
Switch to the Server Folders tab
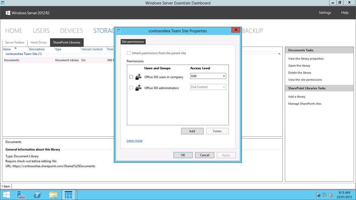click(x=15, y=42)
